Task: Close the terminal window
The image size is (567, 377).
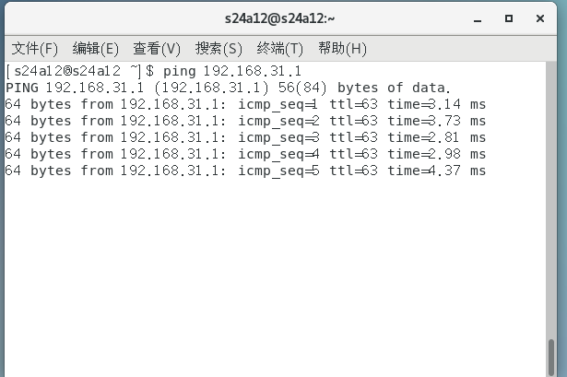Action: click(541, 18)
